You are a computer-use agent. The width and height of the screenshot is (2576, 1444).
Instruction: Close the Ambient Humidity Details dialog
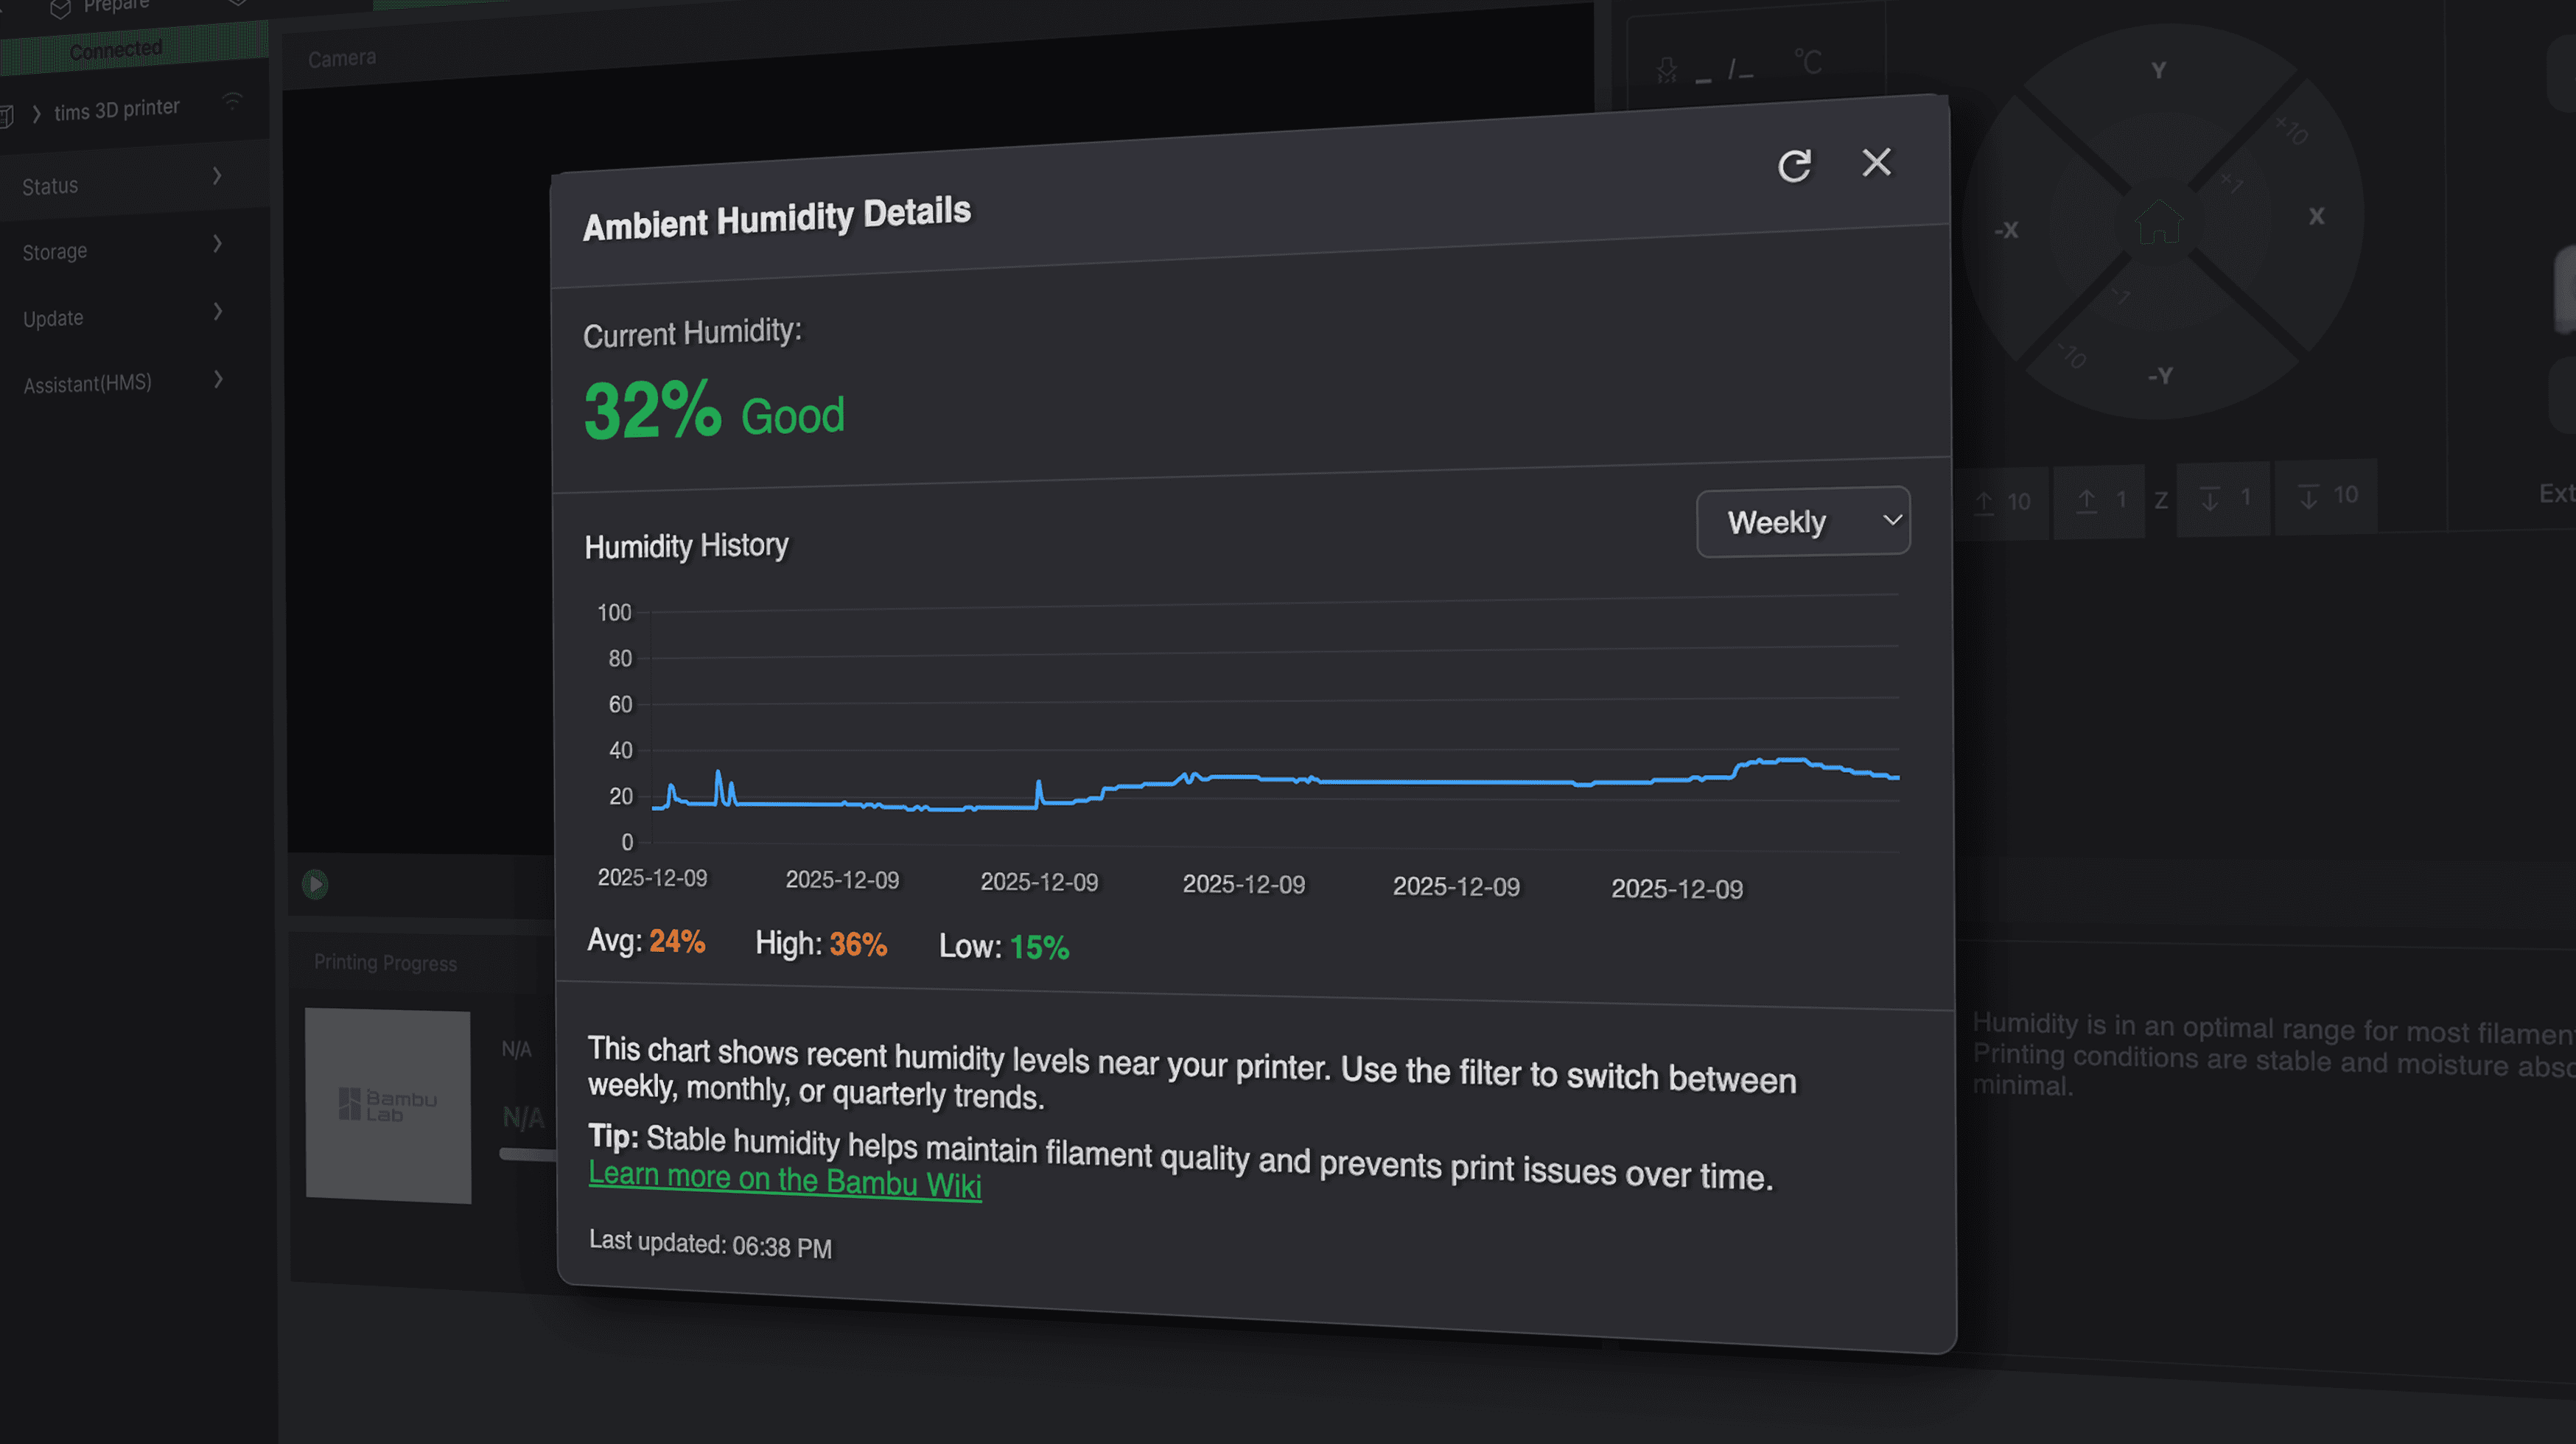[x=1876, y=162]
